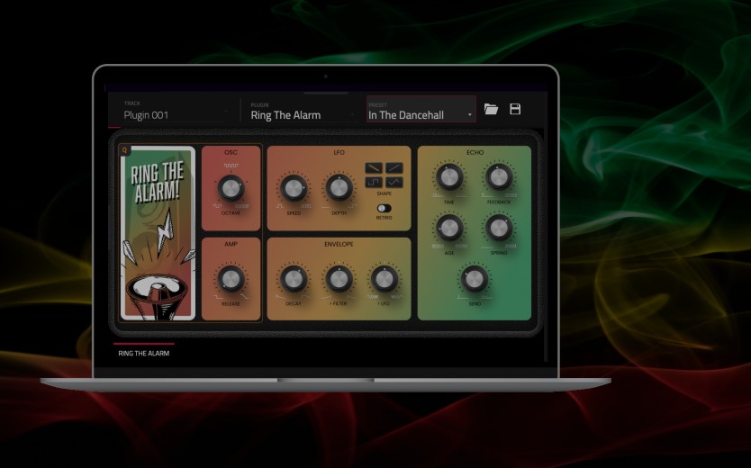Click the save preset floppy disk icon
Screen dimensions: 751x468
point(515,109)
